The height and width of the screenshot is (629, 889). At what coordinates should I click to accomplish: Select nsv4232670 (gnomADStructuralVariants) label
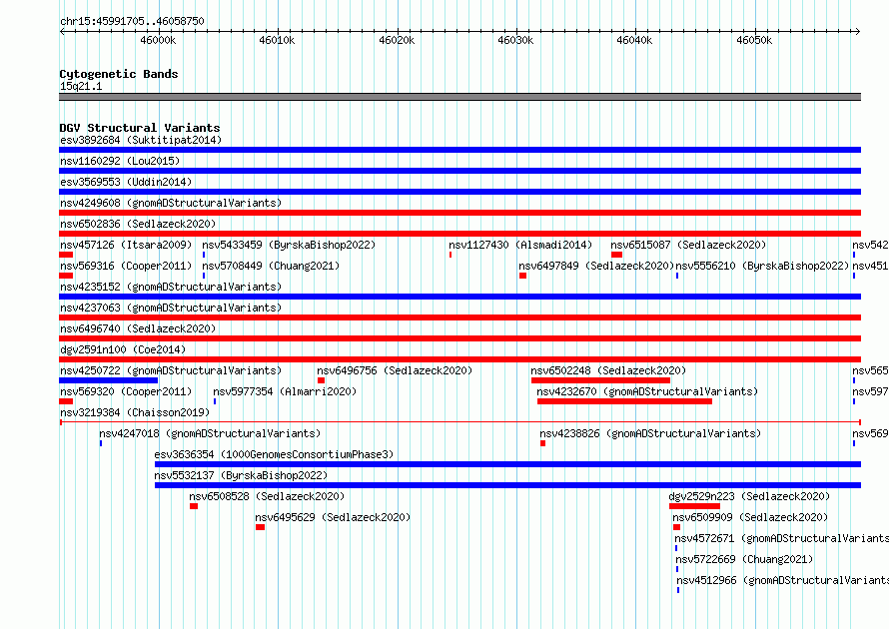pos(647,391)
